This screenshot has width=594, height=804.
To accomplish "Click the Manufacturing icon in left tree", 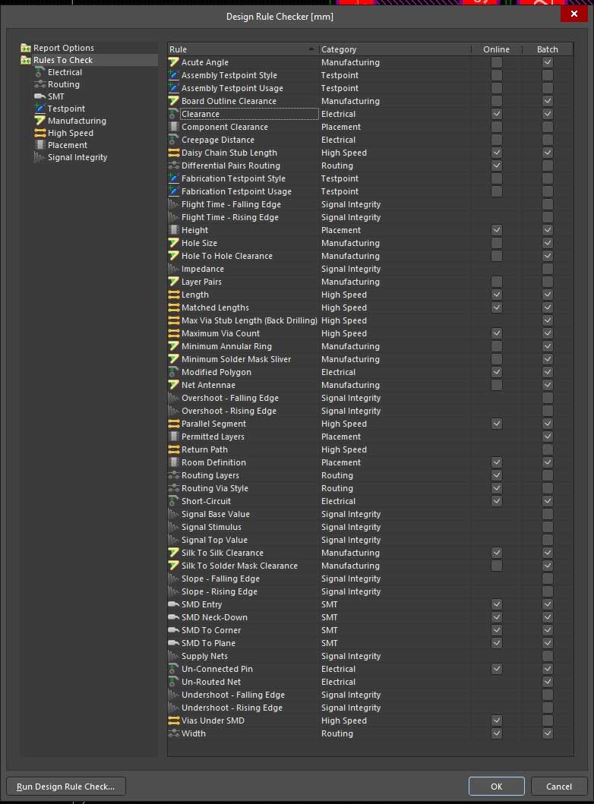I will click(x=40, y=121).
